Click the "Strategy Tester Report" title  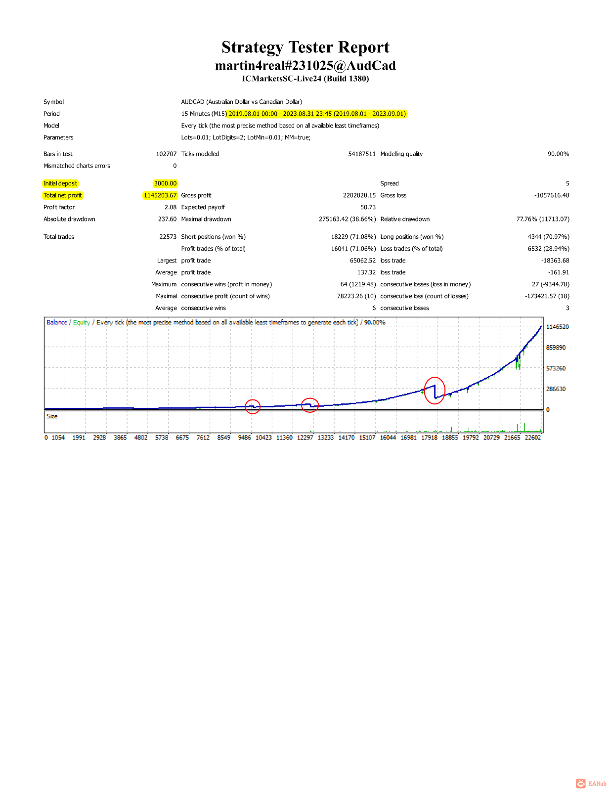[x=305, y=47]
